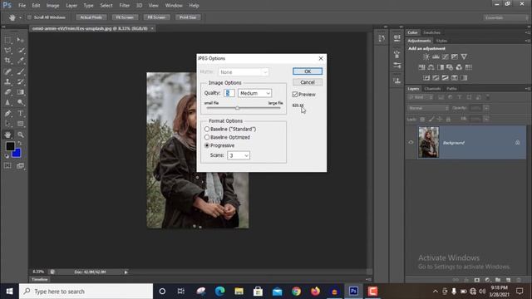Open the Normal blend mode dropdown
The height and width of the screenshot is (299, 532).
coord(428,108)
